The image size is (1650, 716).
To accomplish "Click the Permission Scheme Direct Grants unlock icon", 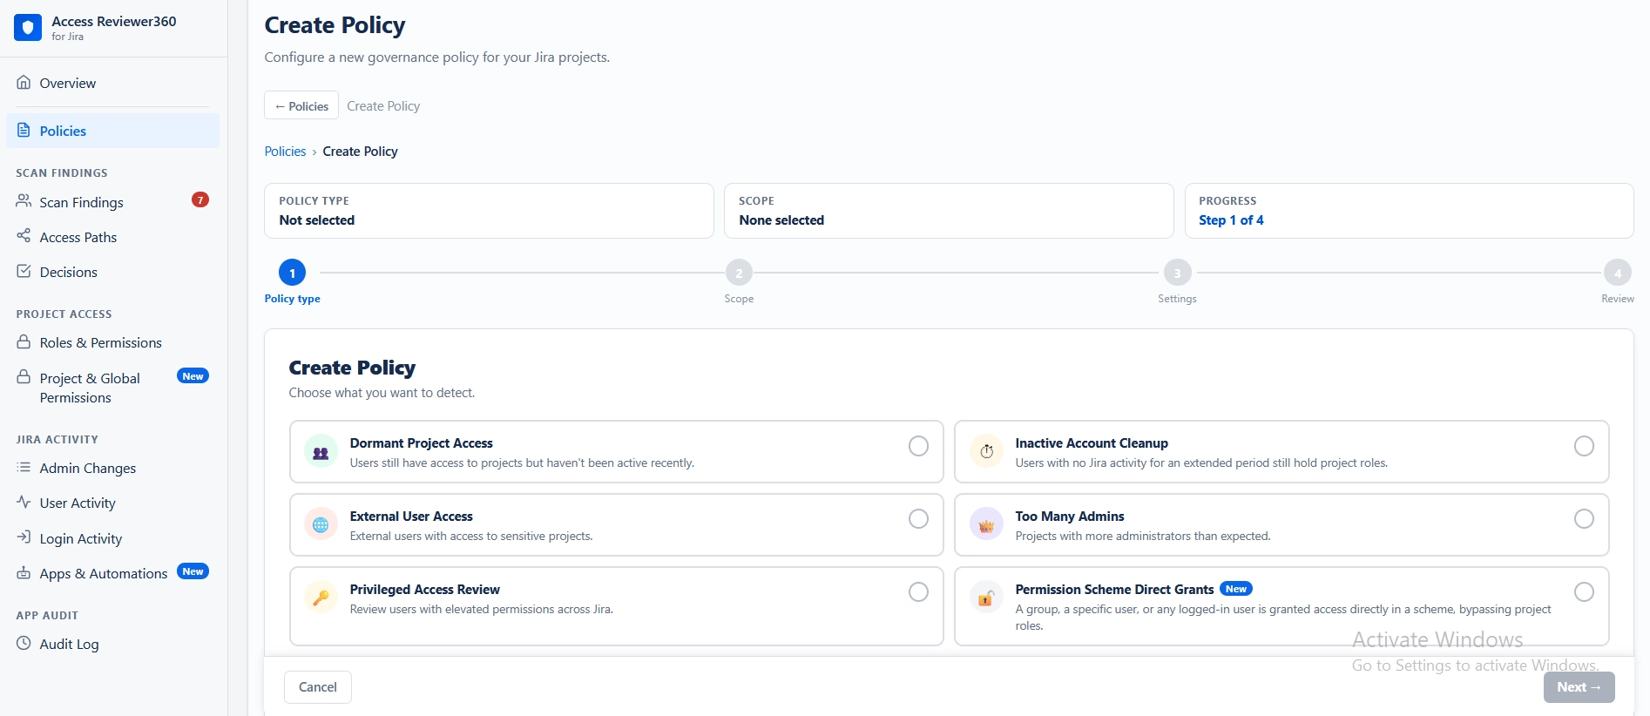I will tap(986, 598).
